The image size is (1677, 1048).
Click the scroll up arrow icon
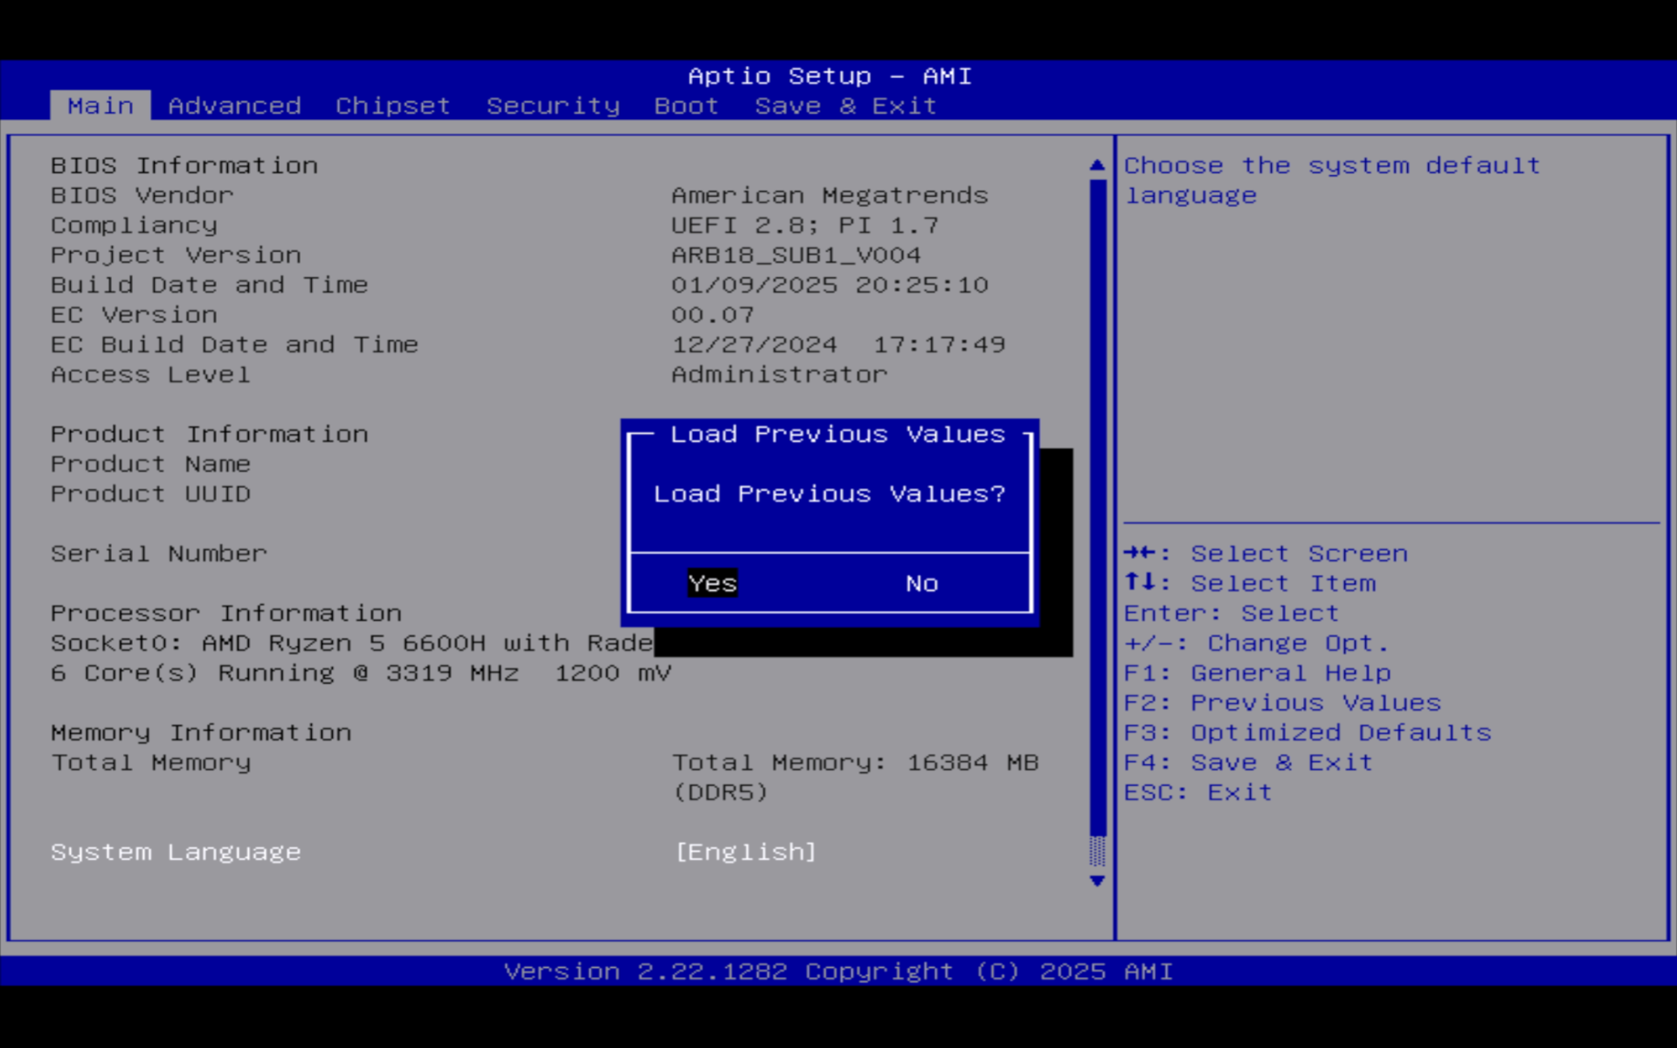click(1097, 165)
